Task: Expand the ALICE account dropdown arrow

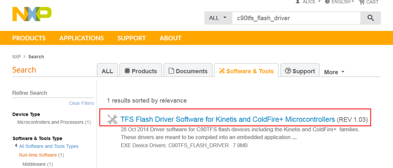Action: (x=319, y=2)
